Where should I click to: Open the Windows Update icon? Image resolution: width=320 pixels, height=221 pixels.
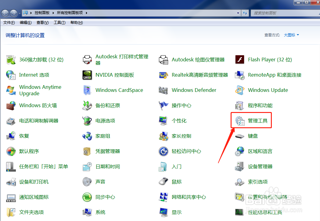coord(240,90)
